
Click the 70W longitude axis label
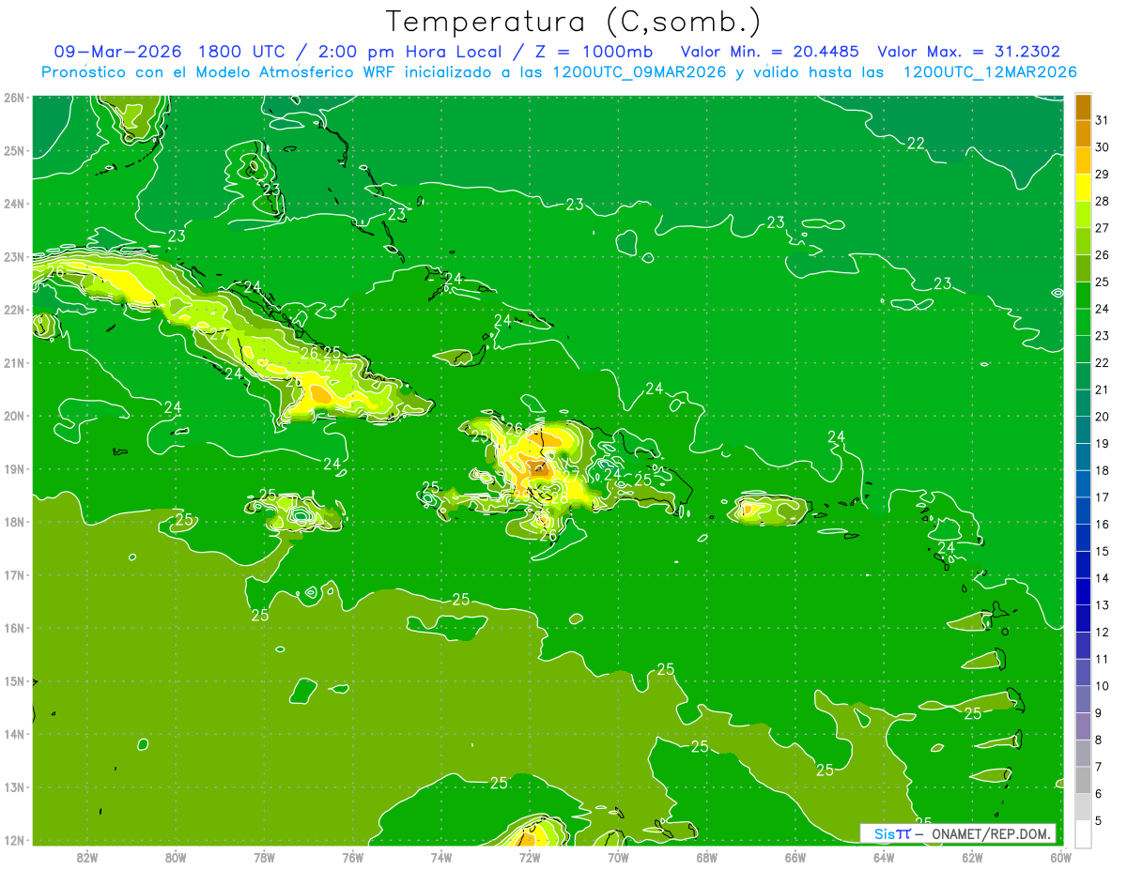click(x=618, y=857)
